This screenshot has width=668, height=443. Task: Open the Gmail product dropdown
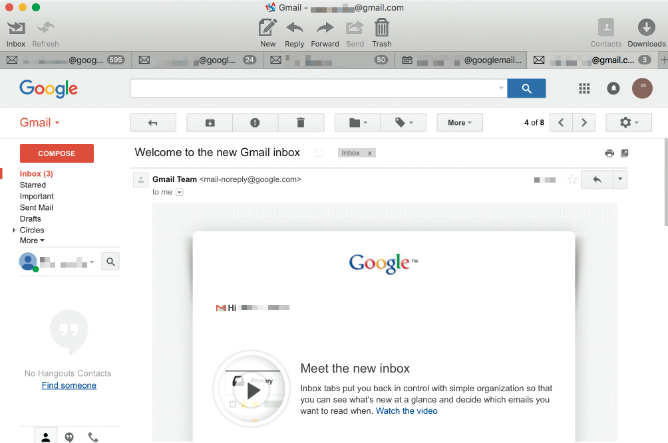[40, 122]
